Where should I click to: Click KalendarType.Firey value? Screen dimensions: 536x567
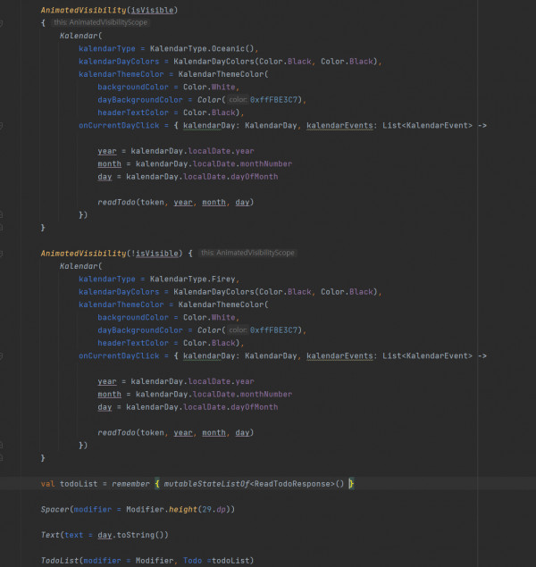click(x=192, y=279)
